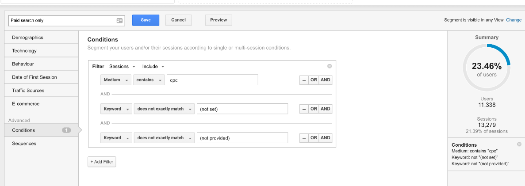Screen dimensions: 525x186
Task: Click the cpc value text field
Action: tap(212, 80)
